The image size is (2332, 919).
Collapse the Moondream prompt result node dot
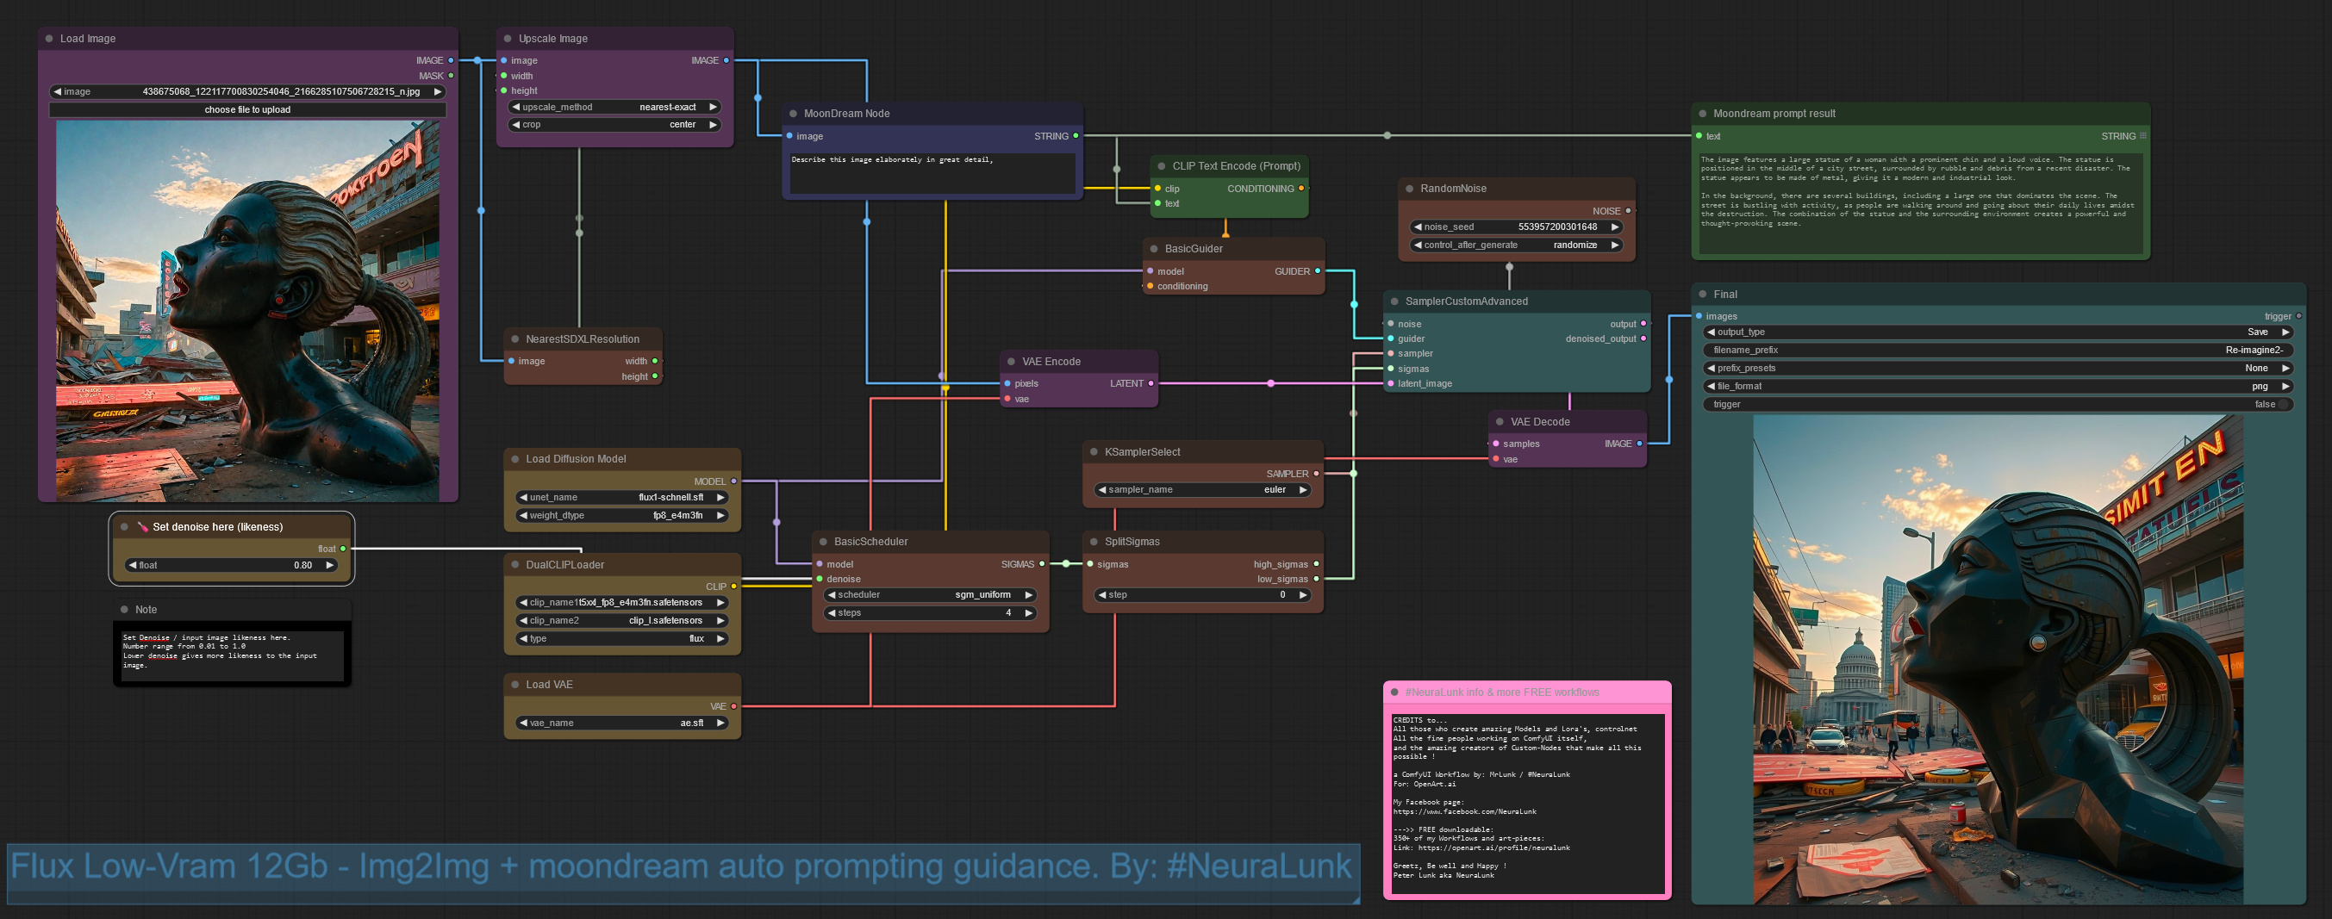1703,114
